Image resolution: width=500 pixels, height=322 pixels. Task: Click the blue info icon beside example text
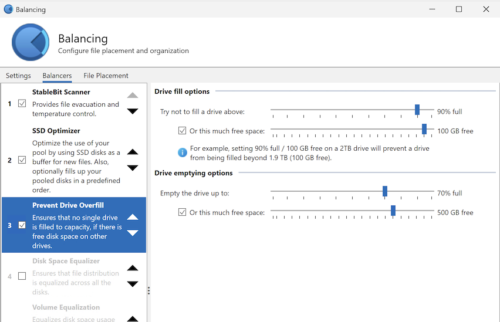(x=183, y=152)
